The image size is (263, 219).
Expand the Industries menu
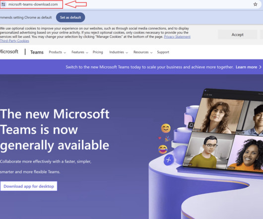tap(119, 52)
